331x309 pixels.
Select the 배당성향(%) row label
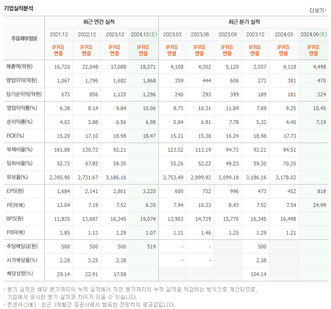point(20,274)
